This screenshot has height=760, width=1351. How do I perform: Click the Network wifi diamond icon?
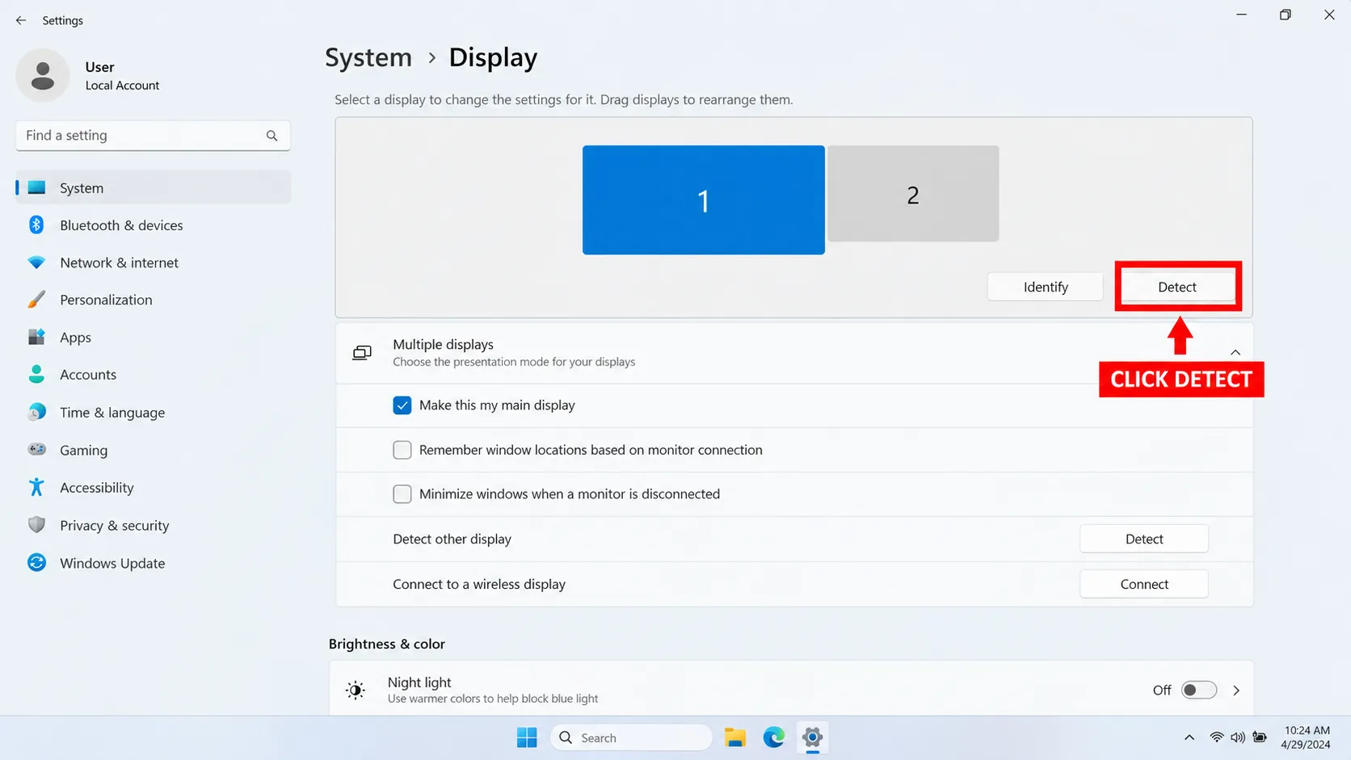pos(36,262)
